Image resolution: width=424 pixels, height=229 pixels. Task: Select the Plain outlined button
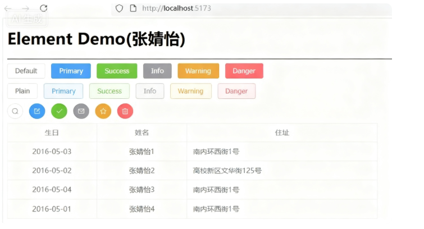[x=22, y=91]
